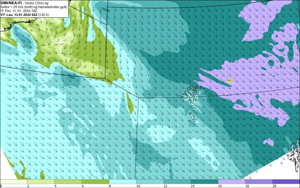Click the legend scale value 10

138,186
